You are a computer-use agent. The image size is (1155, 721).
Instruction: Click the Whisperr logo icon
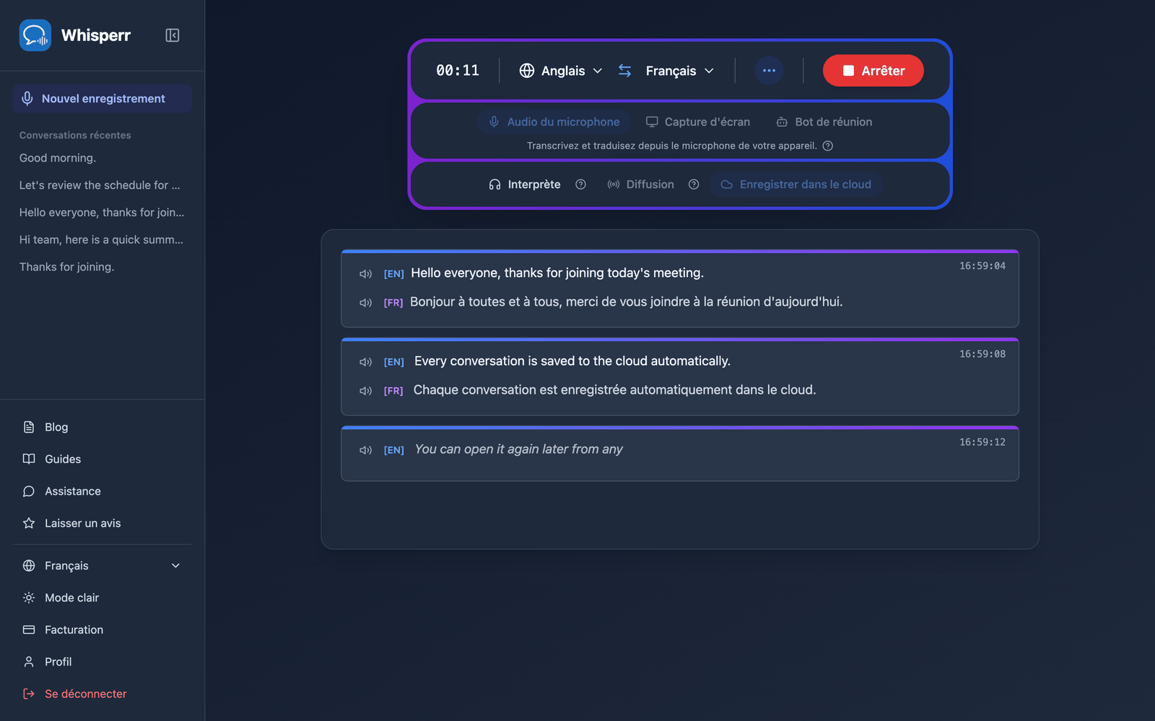[35, 35]
